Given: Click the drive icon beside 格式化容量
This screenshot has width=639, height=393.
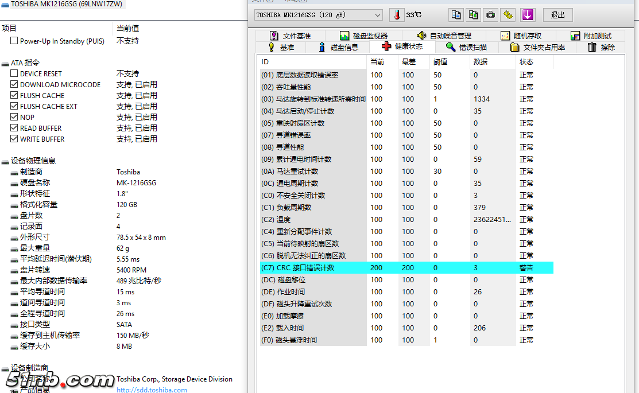Looking at the screenshot, I should coord(14,205).
